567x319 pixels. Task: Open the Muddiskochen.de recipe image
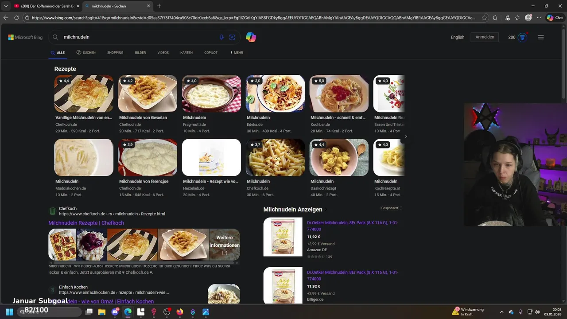pos(84,157)
